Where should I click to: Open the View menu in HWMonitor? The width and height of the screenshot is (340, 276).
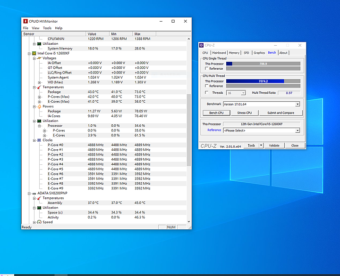pos(35,28)
